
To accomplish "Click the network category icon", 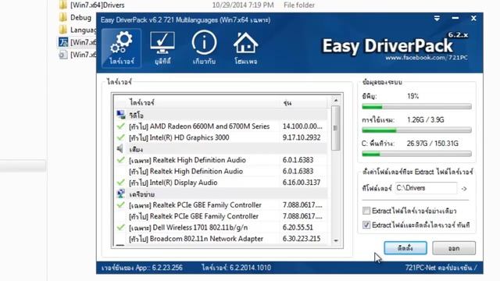I will [x=120, y=194].
